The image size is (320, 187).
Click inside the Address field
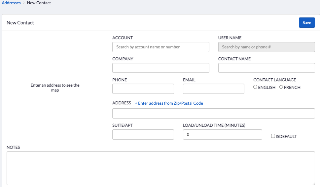213,113
